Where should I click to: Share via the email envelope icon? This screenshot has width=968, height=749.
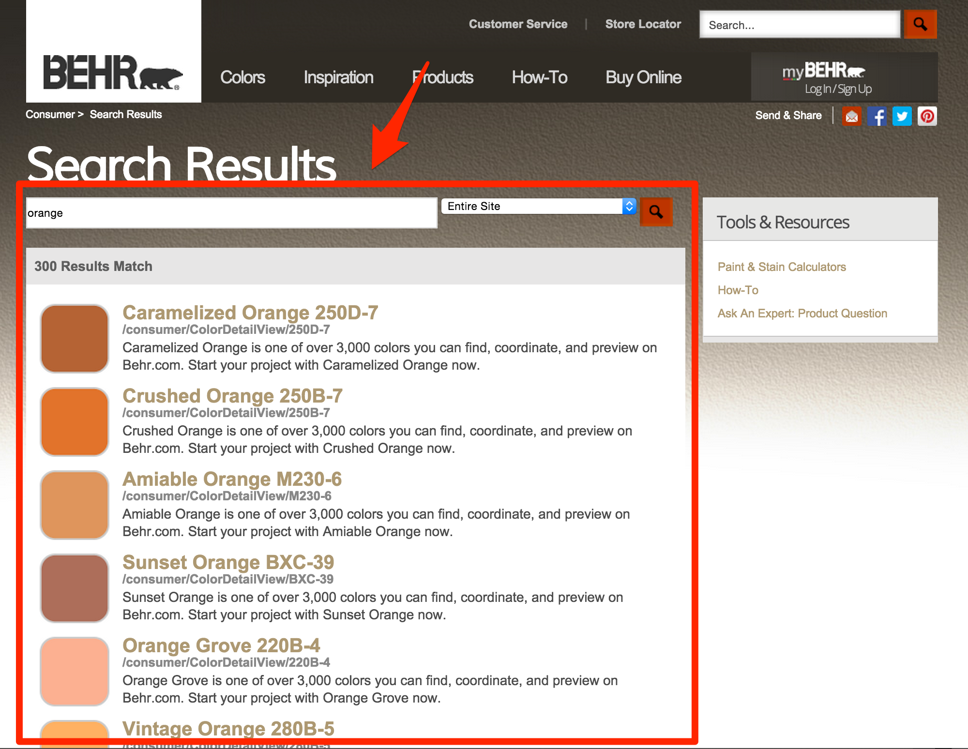coord(851,116)
